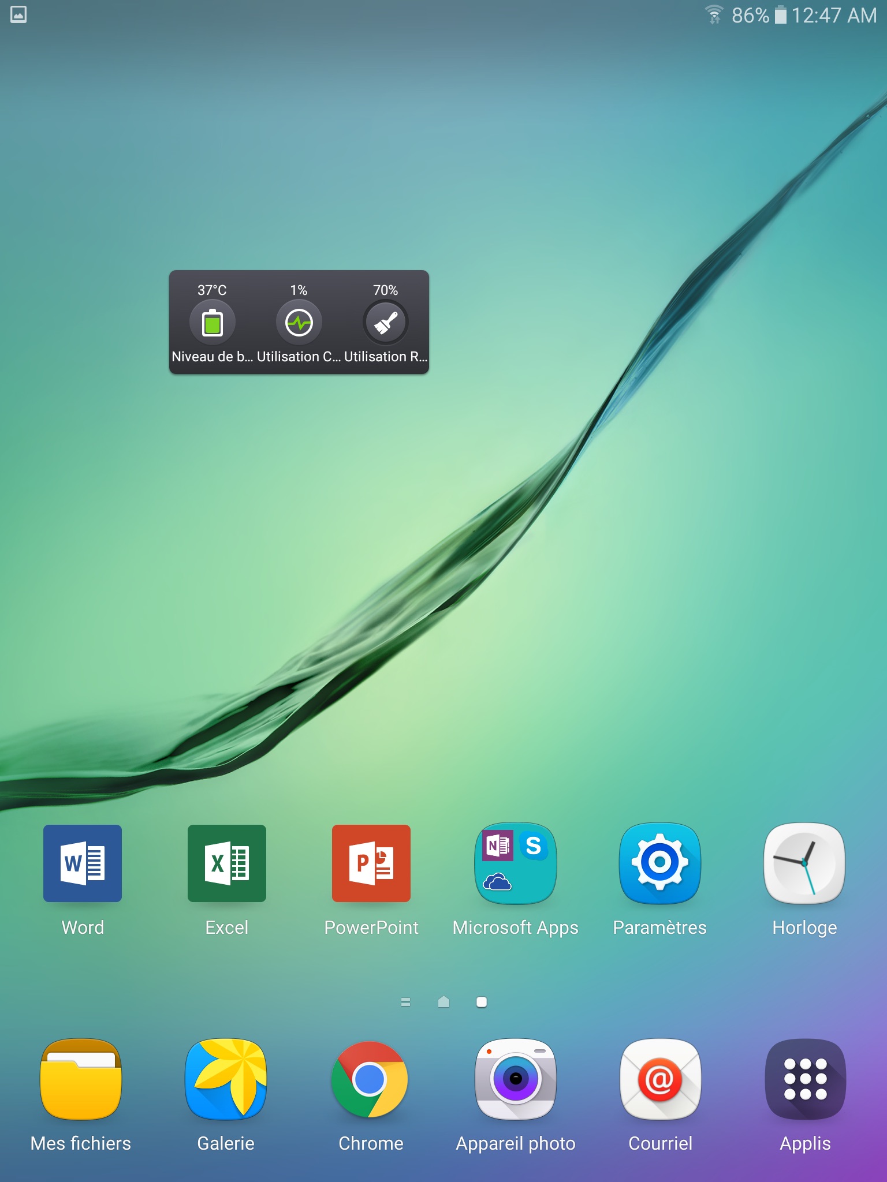Open the Horloge clock app
Viewport: 887px width, 1182px height.
(x=804, y=863)
